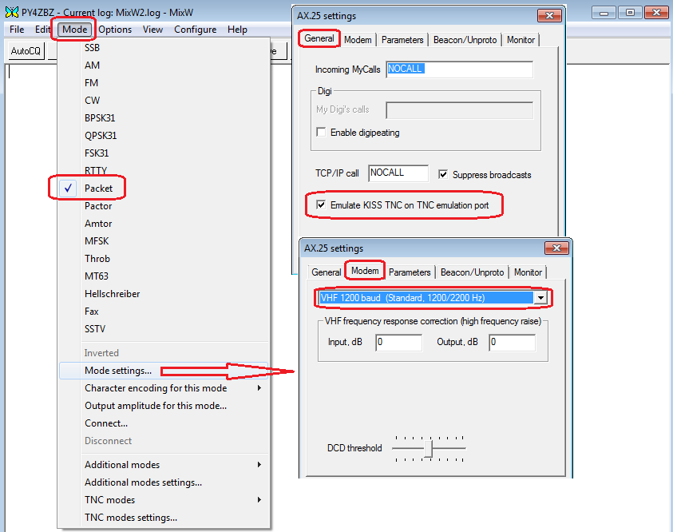673x532 pixels.
Task: Select Pactor mode
Action: point(164,206)
